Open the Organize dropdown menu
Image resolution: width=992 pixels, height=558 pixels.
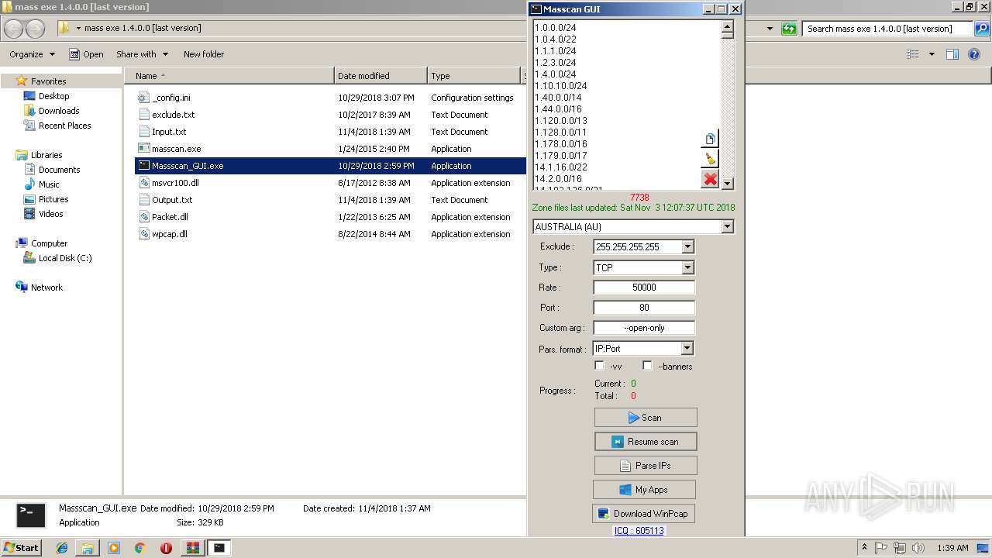tap(32, 54)
